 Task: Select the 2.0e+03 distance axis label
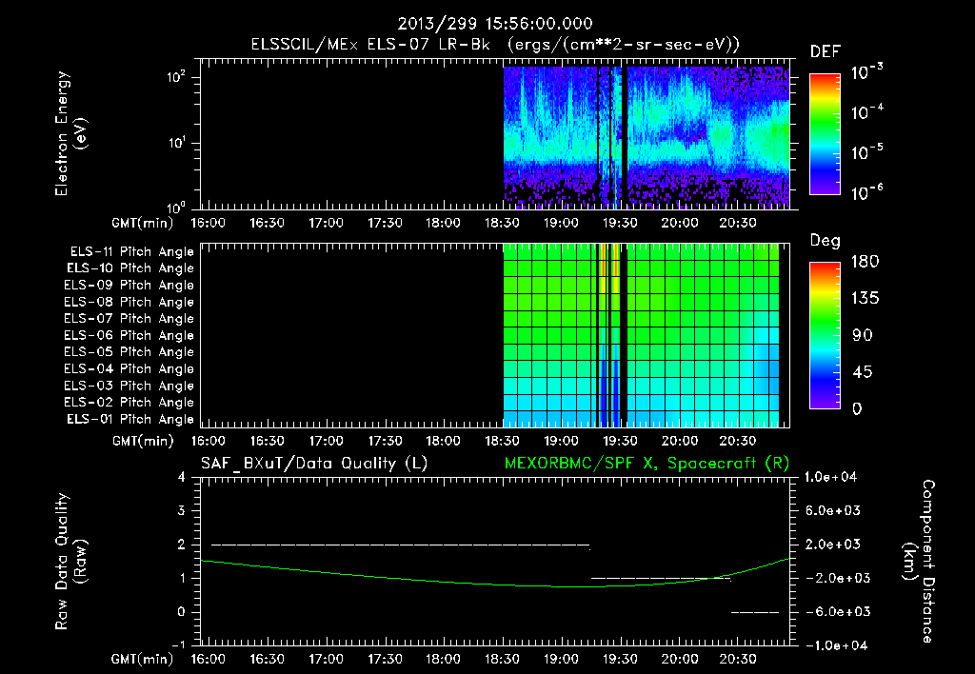[x=832, y=544]
